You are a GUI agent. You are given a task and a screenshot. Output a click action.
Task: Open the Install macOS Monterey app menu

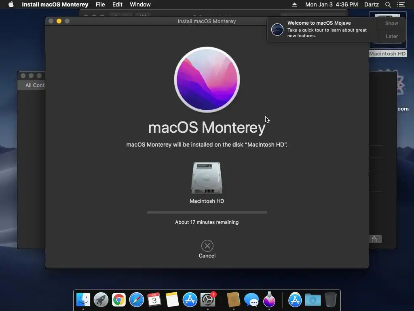click(55, 4)
